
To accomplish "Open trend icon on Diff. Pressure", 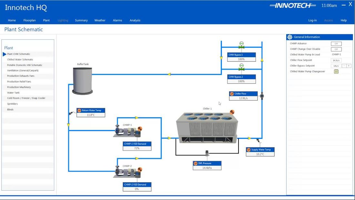I will (196, 163).
